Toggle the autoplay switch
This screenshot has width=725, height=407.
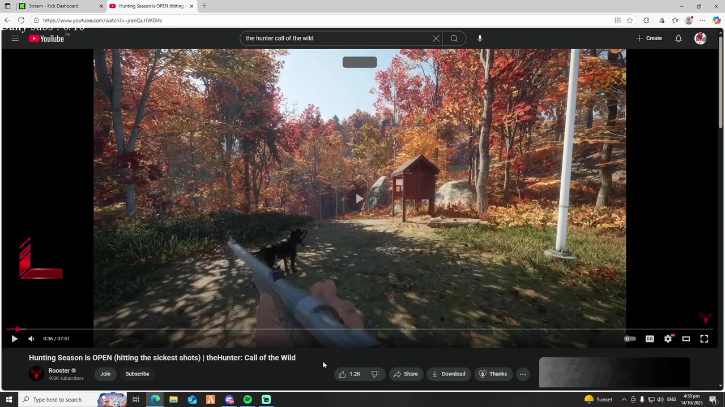coord(630,339)
